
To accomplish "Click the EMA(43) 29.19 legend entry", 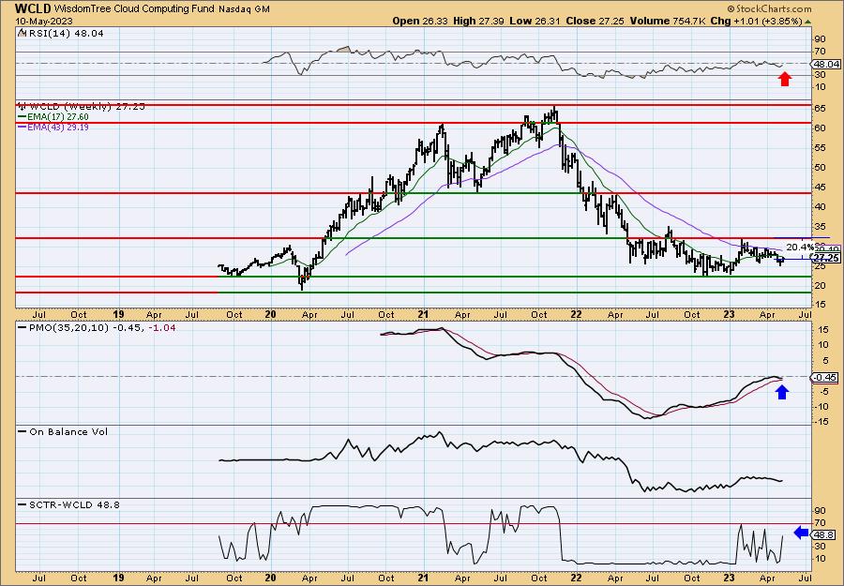I will coord(53,127).
